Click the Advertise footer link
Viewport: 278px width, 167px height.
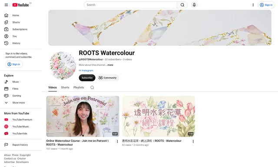click(9, 162)
